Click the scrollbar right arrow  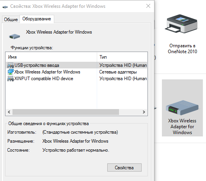144,112
